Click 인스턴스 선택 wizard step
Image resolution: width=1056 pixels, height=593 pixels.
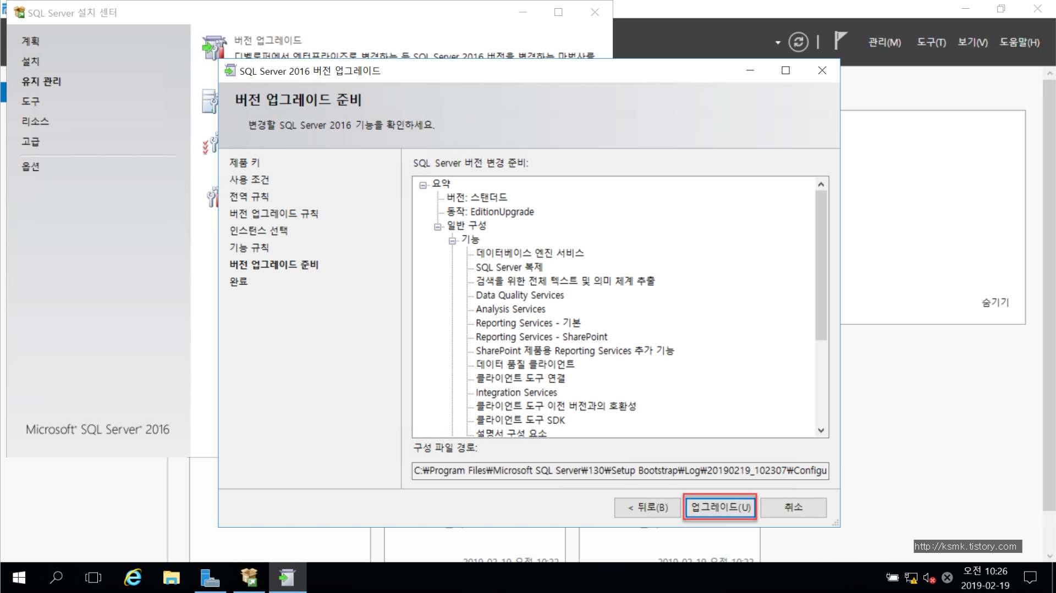tap(258, 231)
